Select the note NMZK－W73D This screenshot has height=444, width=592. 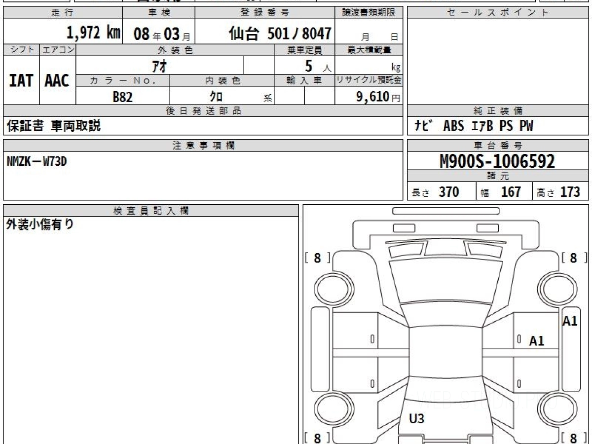[37, 161]
